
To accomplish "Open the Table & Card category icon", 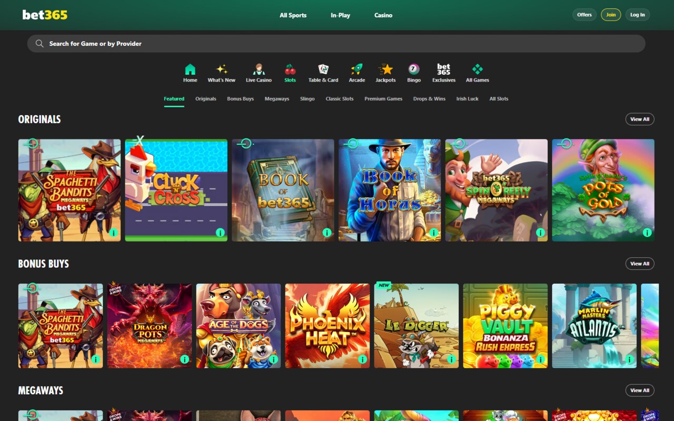I will [x=323, y=69].
